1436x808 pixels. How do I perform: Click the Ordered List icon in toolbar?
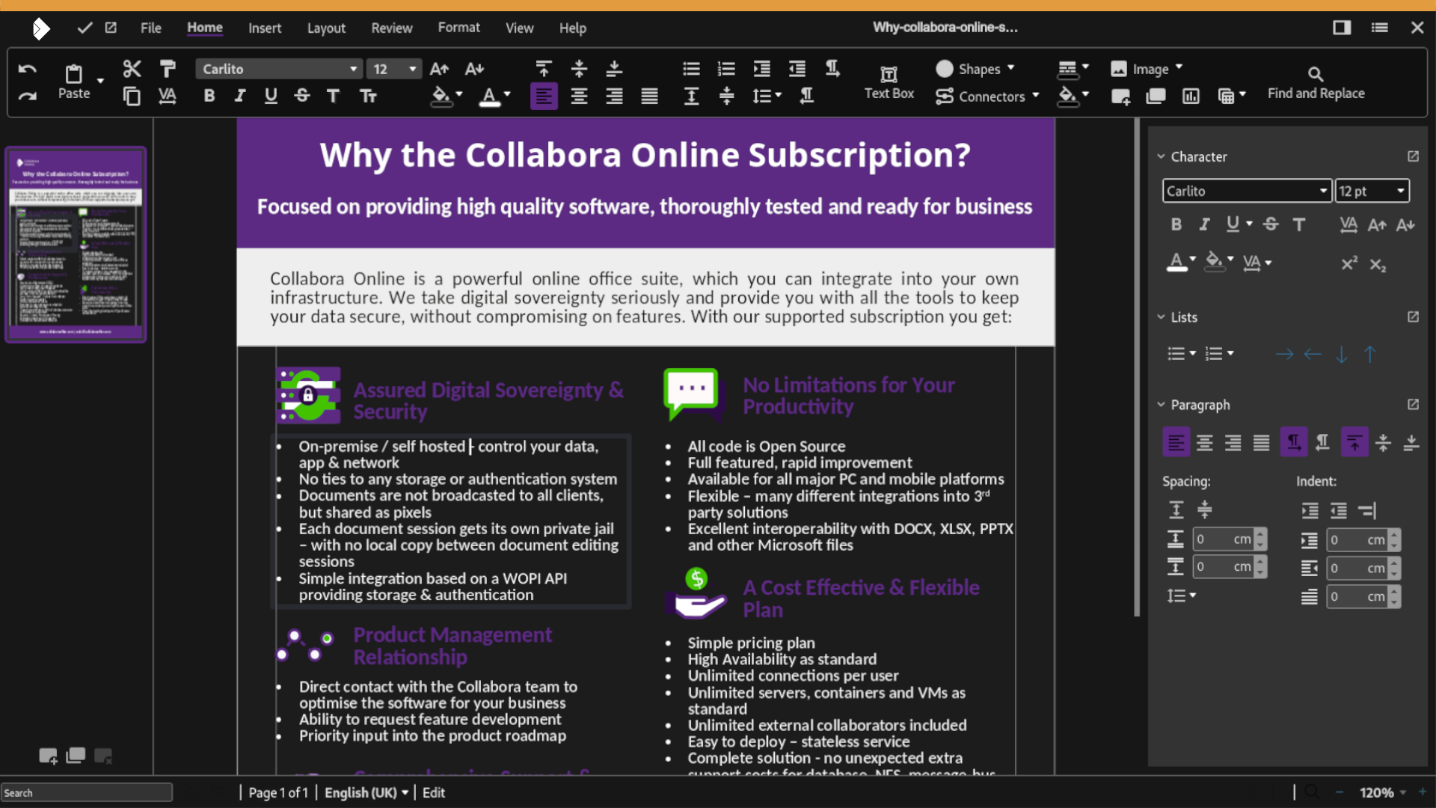coord(726,69)
